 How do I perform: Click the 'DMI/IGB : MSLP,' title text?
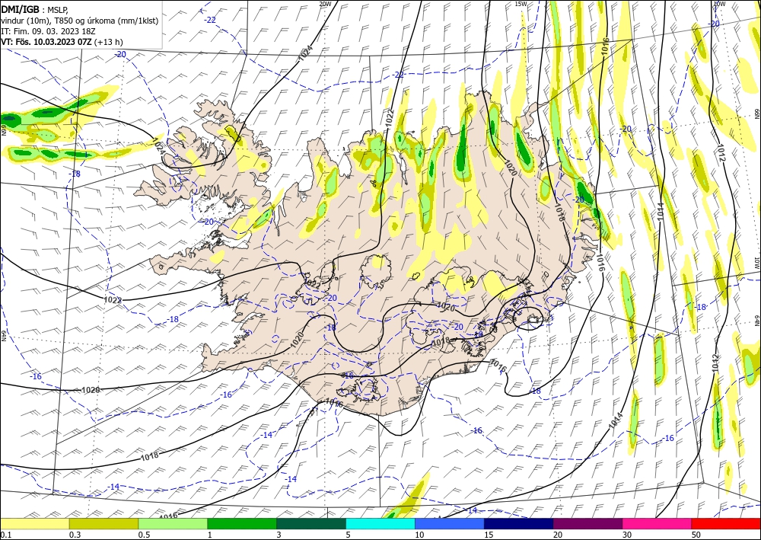coord(35,8)
